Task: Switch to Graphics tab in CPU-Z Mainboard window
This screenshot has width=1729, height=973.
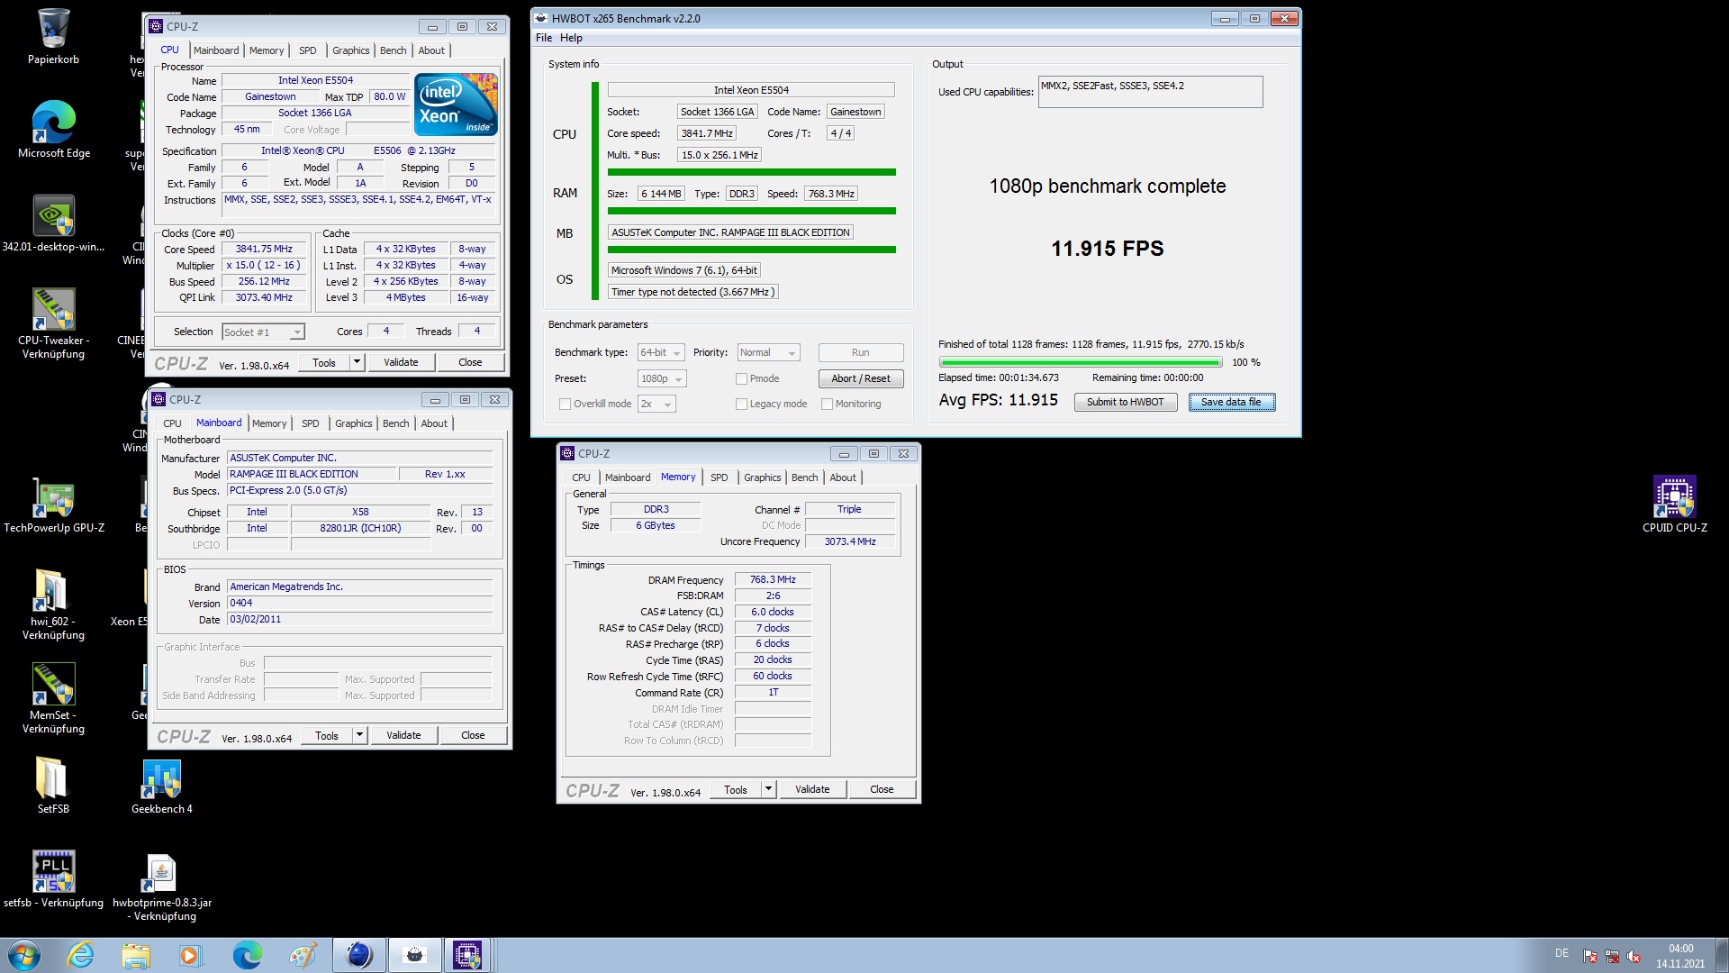Action: pos(354,423)
